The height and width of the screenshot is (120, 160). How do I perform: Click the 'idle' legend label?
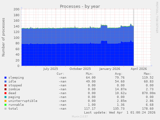point(12,82)
